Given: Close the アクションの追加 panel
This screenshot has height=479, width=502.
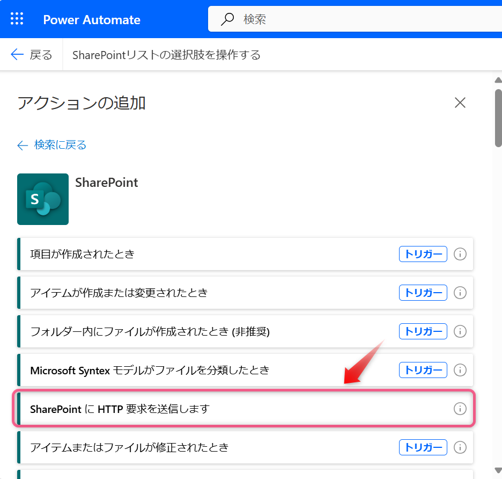Looking at the screenshot, I should click(x=460, y=103).
